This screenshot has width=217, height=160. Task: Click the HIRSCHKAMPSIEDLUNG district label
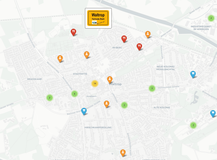pyautogui.click(x=98, y=128)
